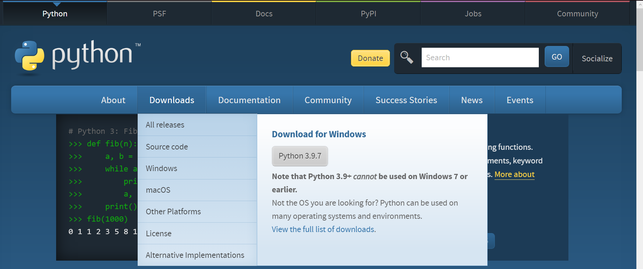Screen dimensions: 643x269
Task: Select All releases from Downloads menu
Action: [165, 125]
